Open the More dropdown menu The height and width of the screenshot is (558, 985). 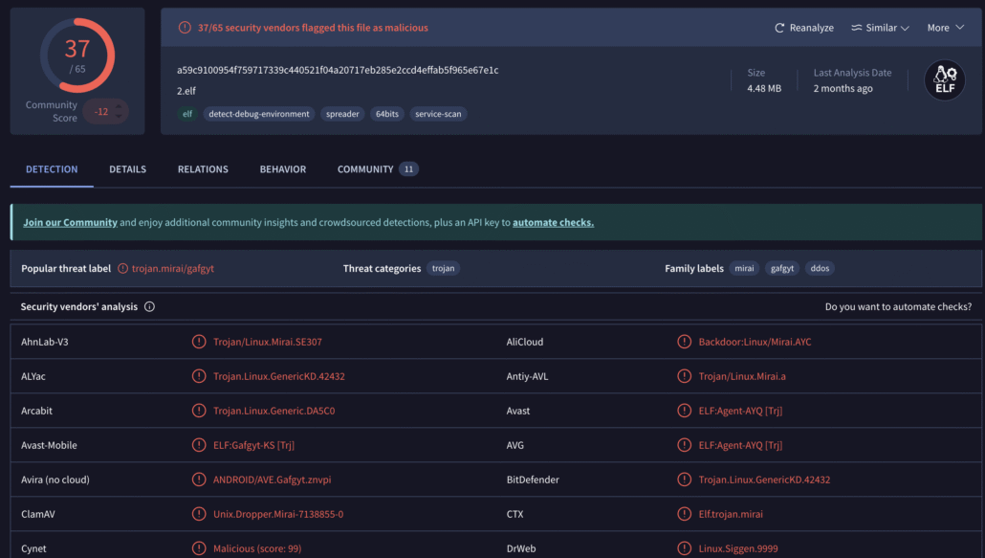[945, 28]
